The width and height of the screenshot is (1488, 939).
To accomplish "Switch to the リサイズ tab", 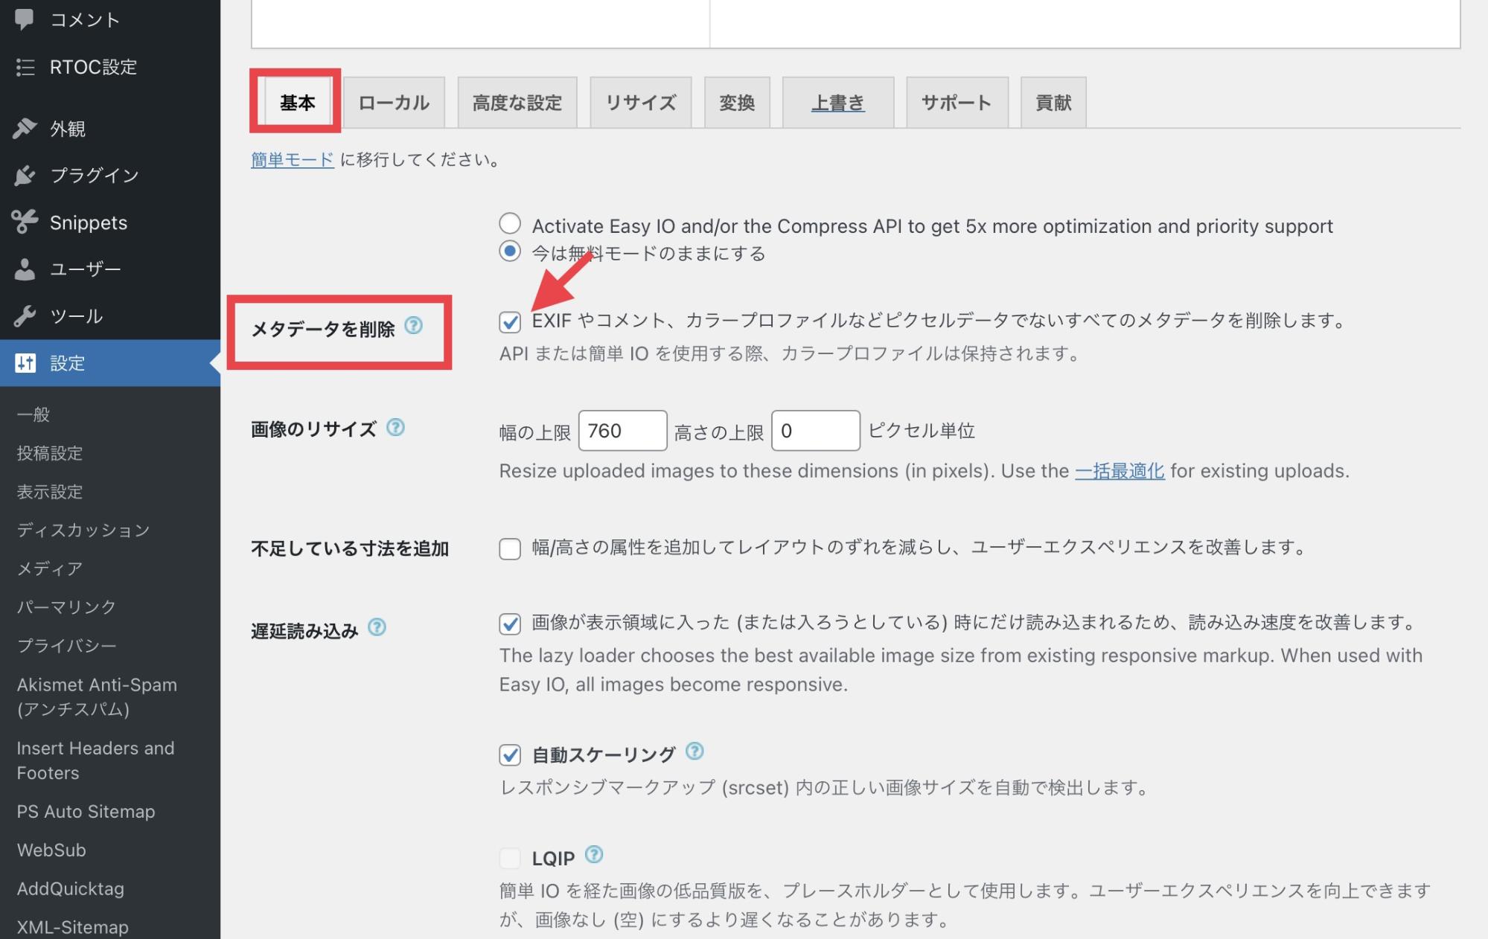I will (x=641, y=102).
